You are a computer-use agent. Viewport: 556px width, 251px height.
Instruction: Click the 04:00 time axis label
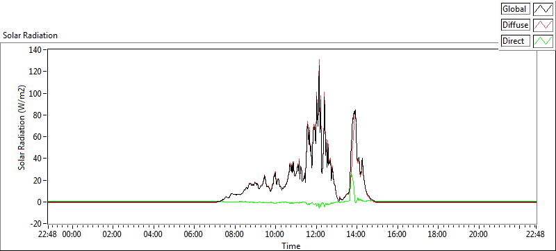click(153, 234)
